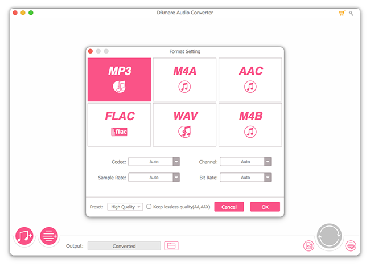The image size is (370, 267).
Task: Open the audio format settings icon
Action: click(309, 246)
